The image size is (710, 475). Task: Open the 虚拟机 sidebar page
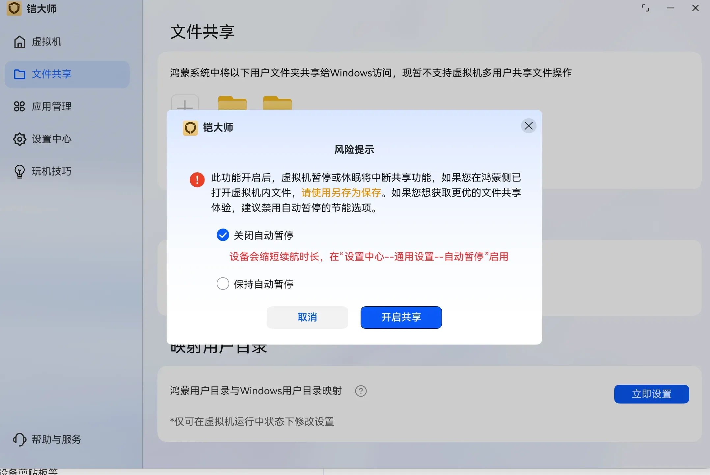[67, 42]
